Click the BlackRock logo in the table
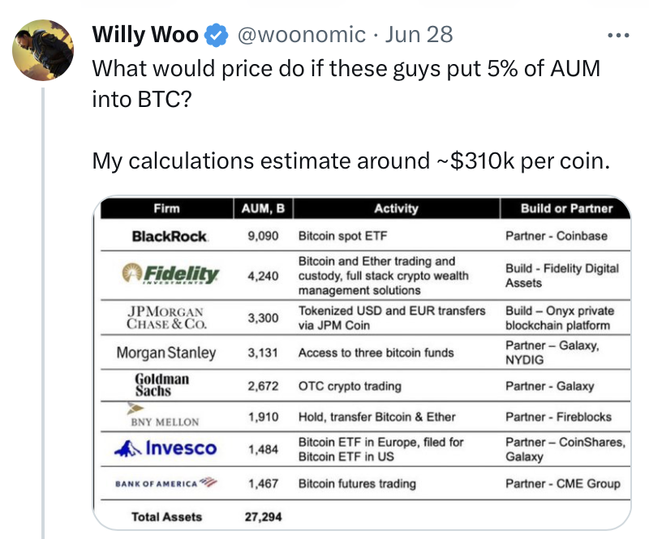Image resolution: width=649 pixels, height=539 pixels. [x=170, y=237]
